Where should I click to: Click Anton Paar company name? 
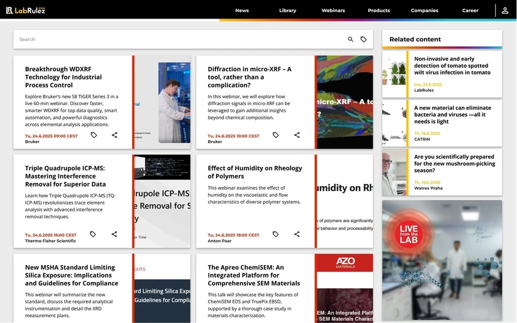pyautogui.click(x=220, y=241)
